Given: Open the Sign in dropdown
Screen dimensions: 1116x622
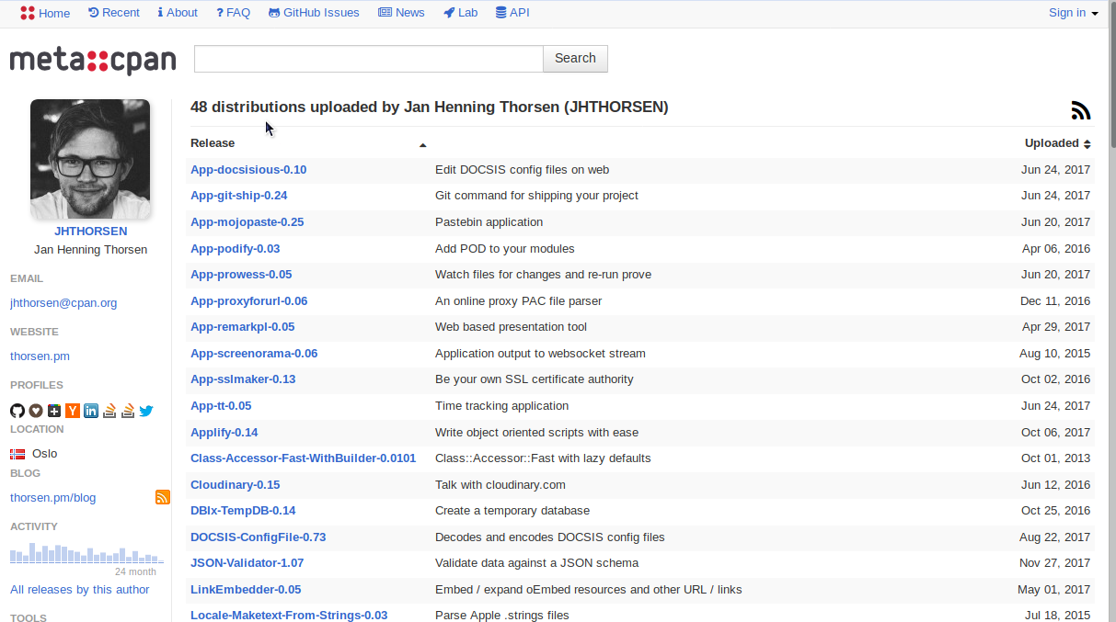Looking at the screenshot, I should tap(1074, 13).
